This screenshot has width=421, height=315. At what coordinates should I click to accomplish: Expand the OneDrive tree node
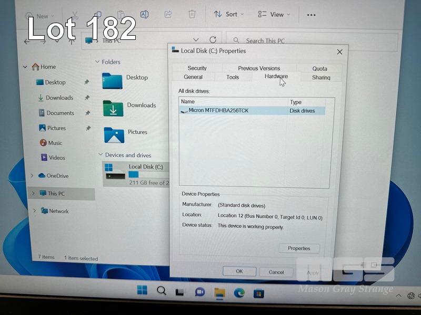32,176
